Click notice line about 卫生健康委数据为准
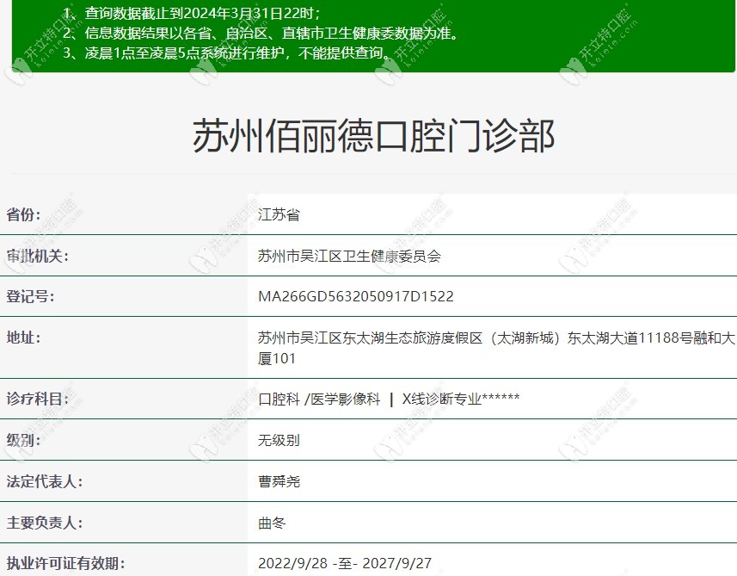The height and width of the screenshot is (576, 737). 261,33
